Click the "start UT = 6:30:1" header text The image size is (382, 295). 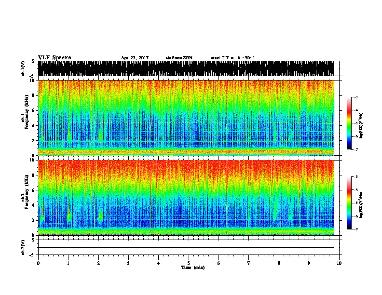[x=233, y=58]
